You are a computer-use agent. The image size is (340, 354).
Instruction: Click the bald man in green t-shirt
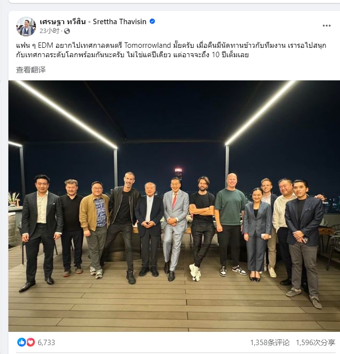(x=231, y=224)
